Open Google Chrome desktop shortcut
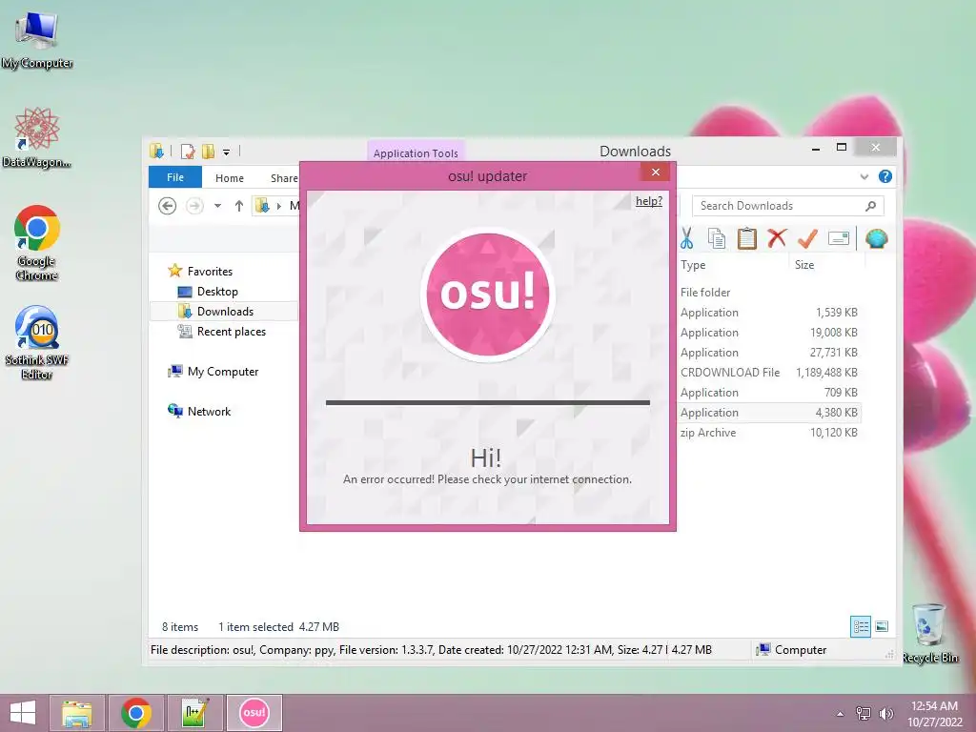Viewport: 976px width, 732px height. 37,243
